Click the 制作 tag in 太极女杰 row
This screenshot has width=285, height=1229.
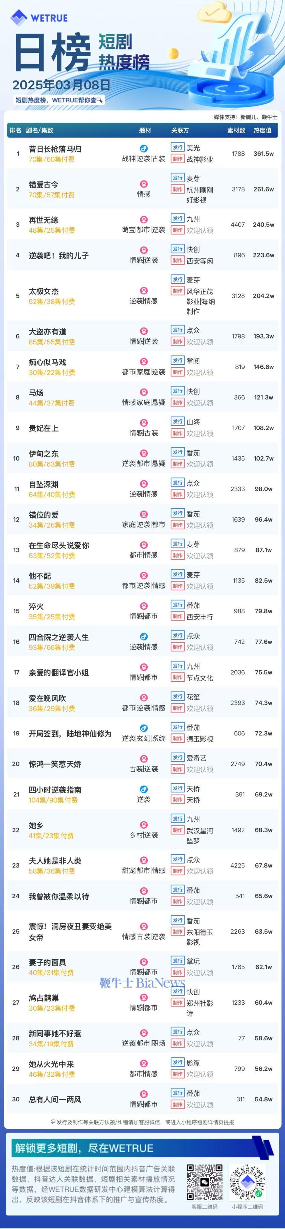178,291
